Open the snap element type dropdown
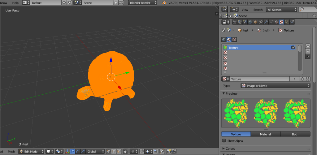This screenshot has width=317, height=155. click(x=149, y=151)
